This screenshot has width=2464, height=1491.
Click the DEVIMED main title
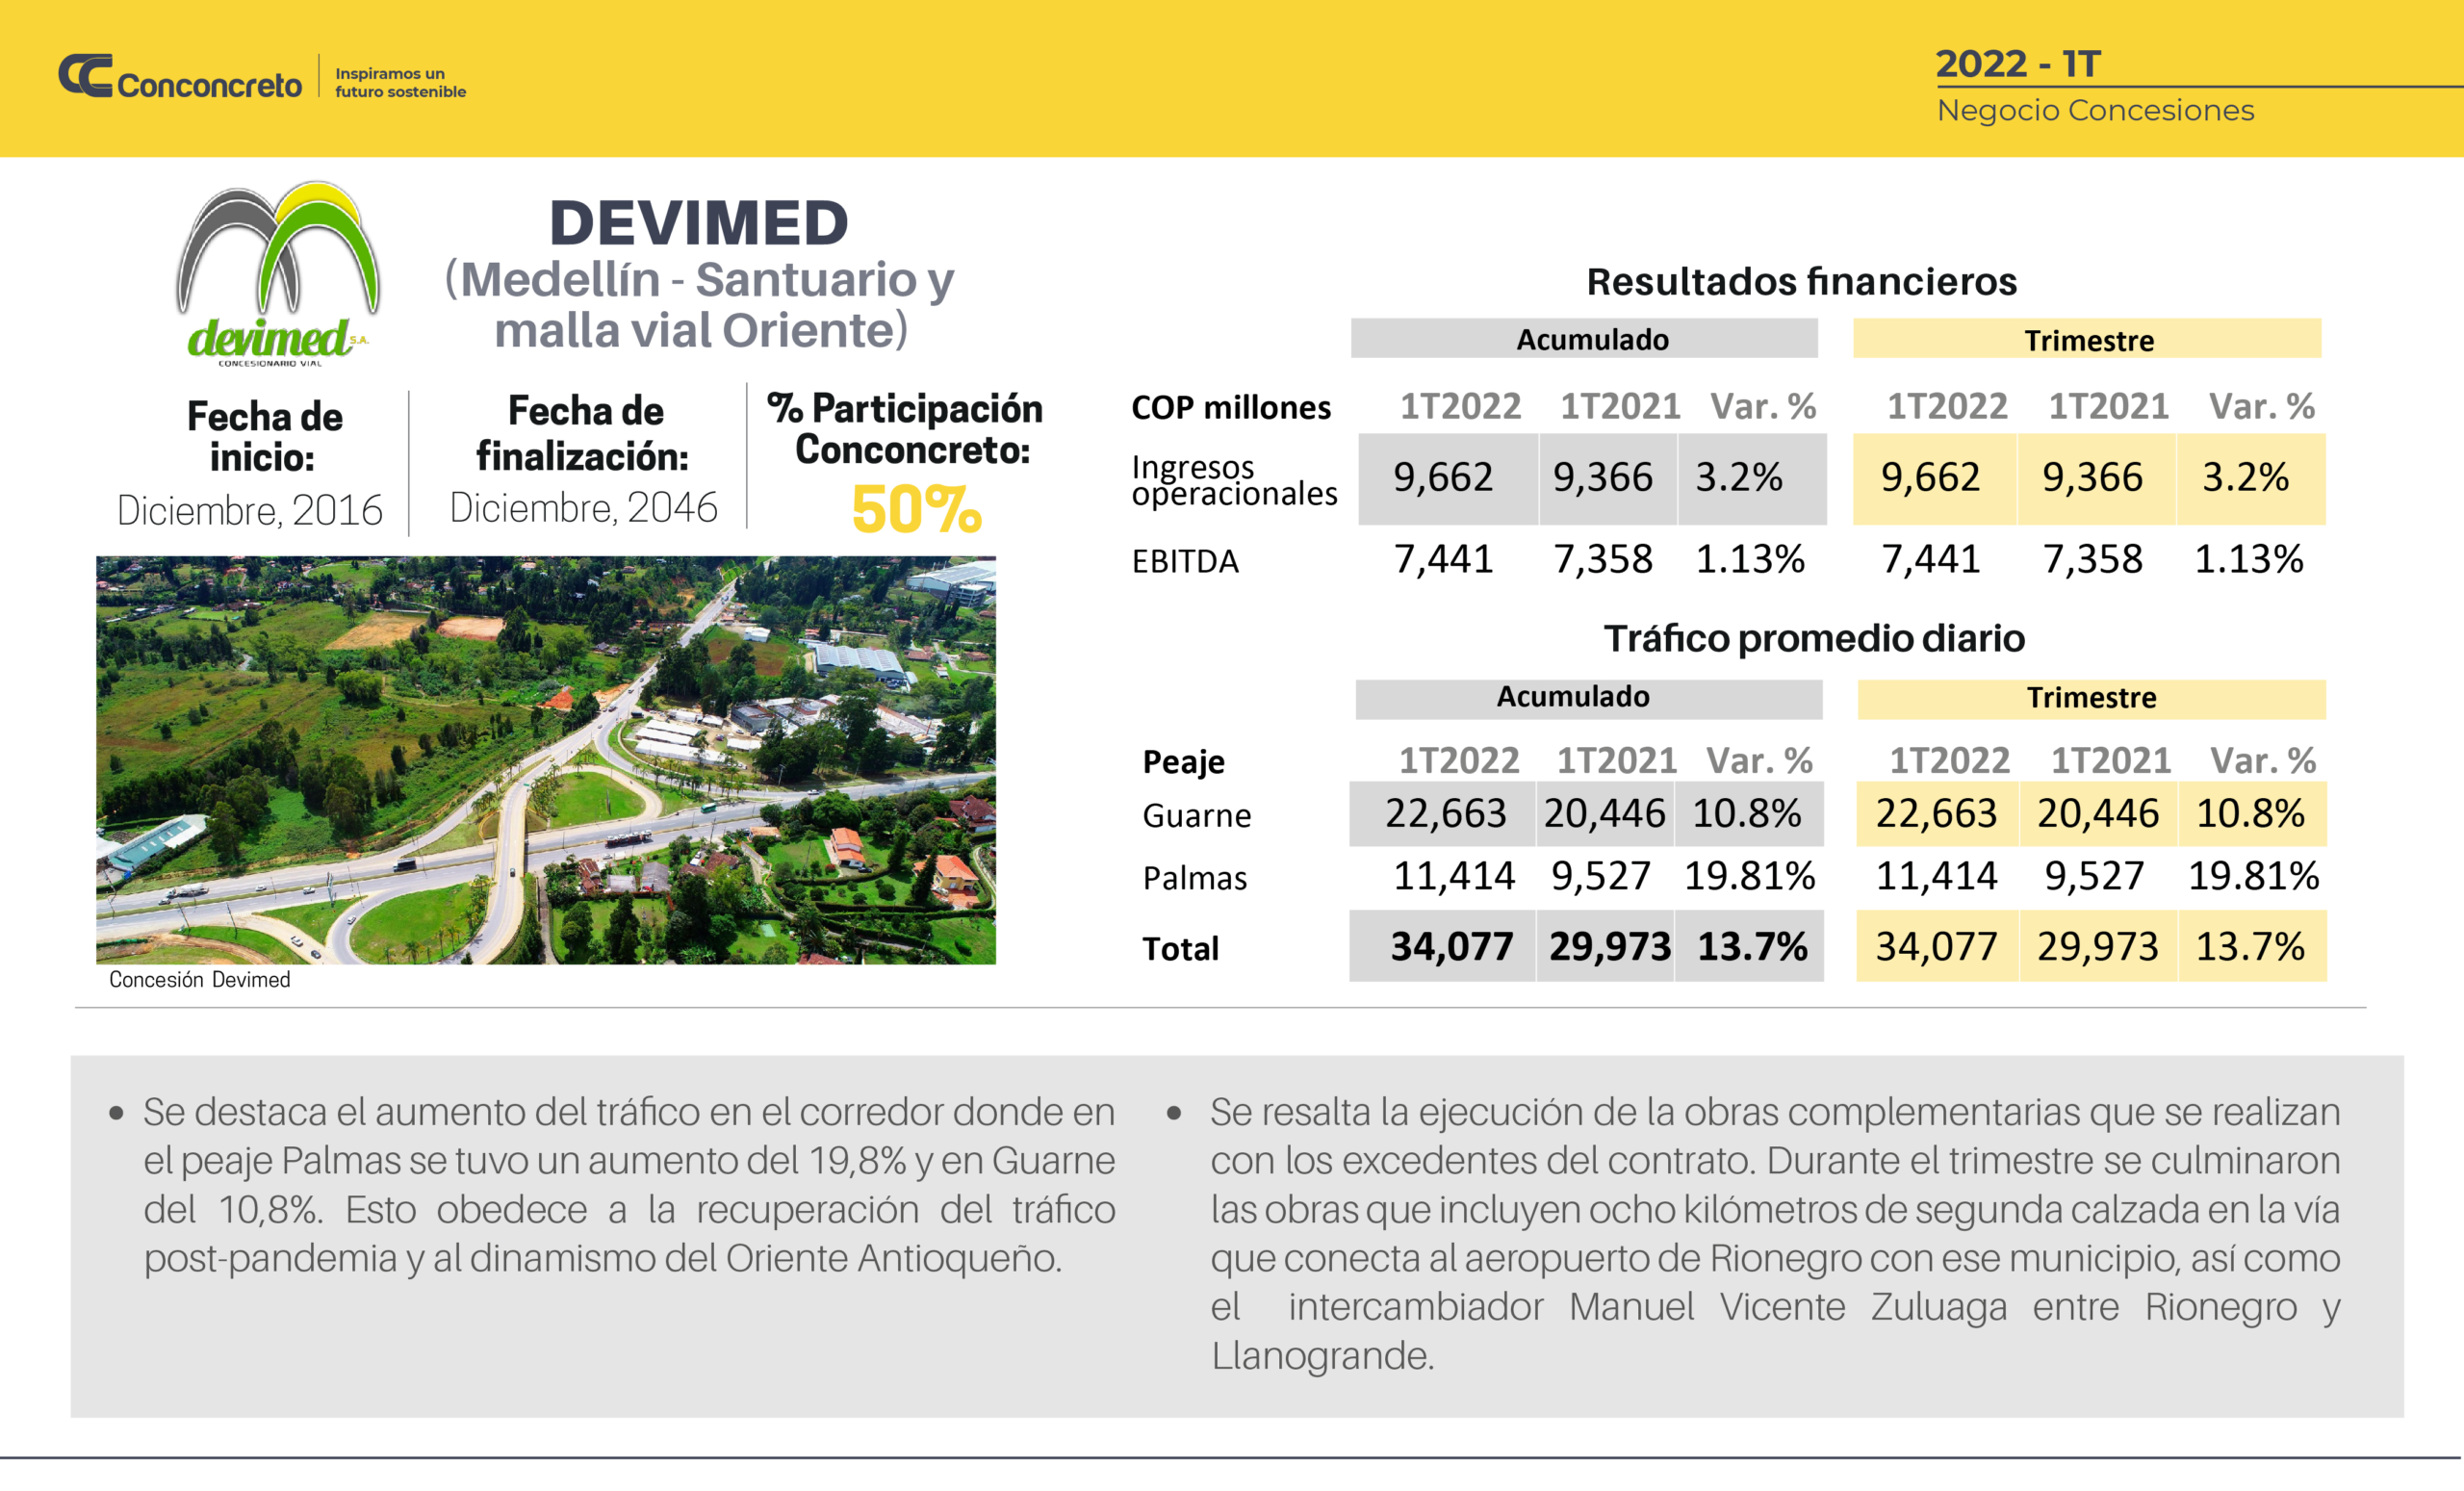coord(698,223)
